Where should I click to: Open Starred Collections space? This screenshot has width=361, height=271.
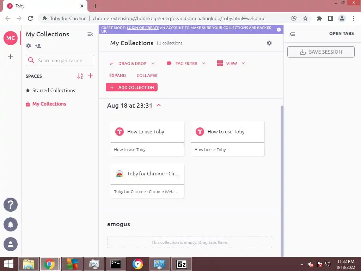(50, 90)
